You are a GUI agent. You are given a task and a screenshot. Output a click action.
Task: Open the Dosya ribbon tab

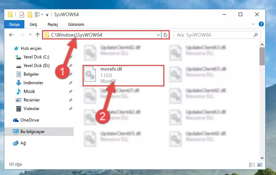pyautogui.click(x=14, y=24)
